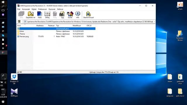187x105 pixels.
Task: Select the parent folder '..' row
Action: pyautogui.click(x=56, y=29)
